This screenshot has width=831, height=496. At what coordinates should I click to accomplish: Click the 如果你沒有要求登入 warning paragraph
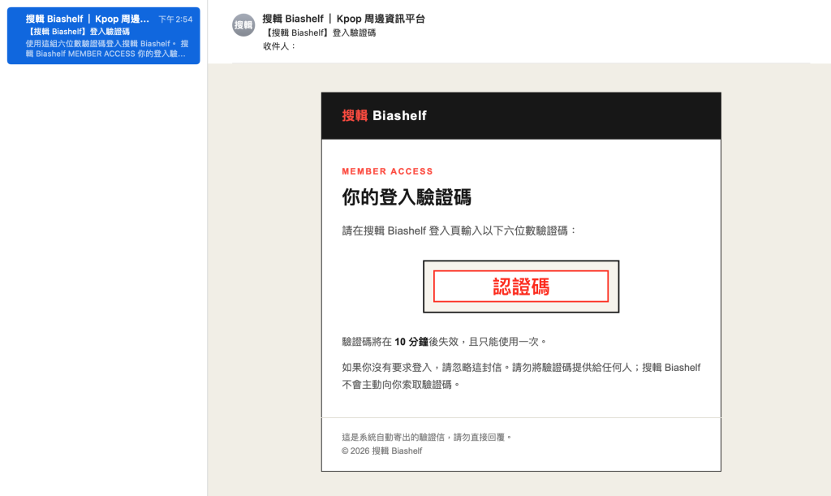pyautogui.click(x=521, y=376)
